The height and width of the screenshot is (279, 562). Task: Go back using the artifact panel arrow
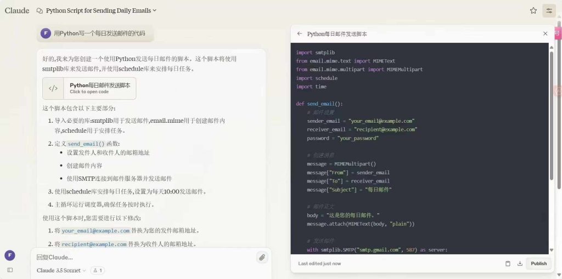pos(300,33)
